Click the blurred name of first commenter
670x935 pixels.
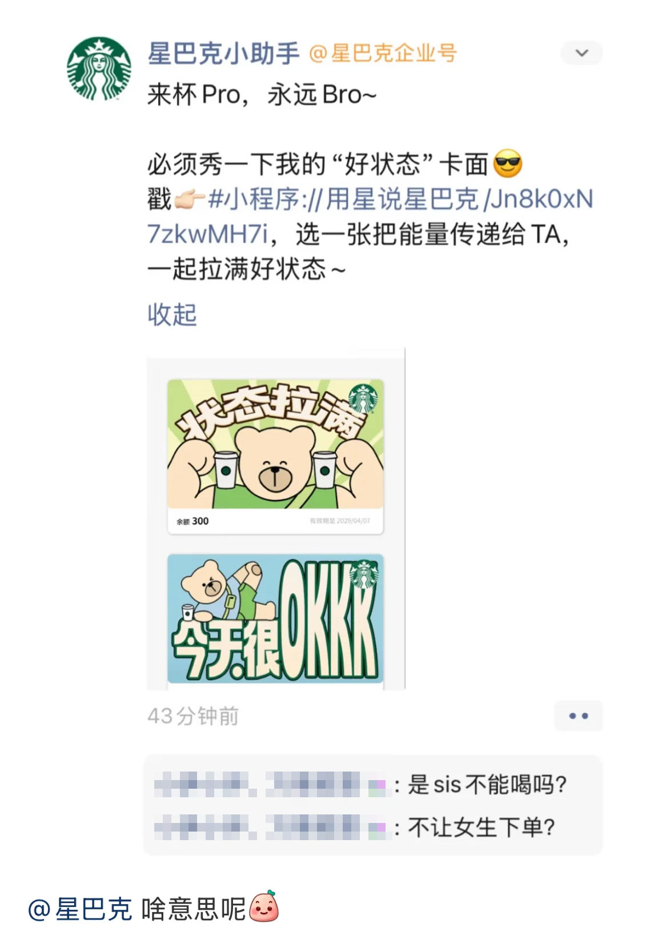[x=270, y=784]
